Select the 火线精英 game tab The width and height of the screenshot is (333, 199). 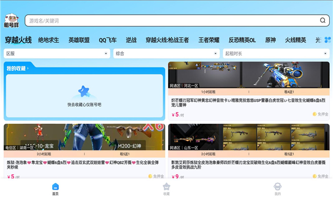296,40
